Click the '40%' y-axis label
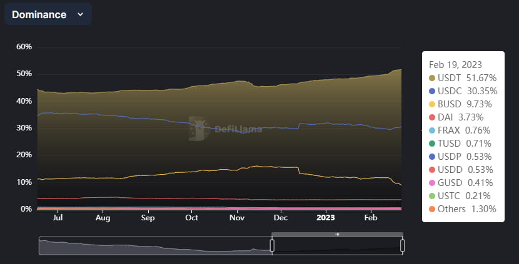Image resolution: width=519 pixels, height=264 pixels. pos(24,100)
